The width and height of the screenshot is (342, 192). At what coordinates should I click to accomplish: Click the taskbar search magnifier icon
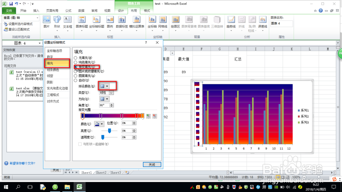point(18,187)
